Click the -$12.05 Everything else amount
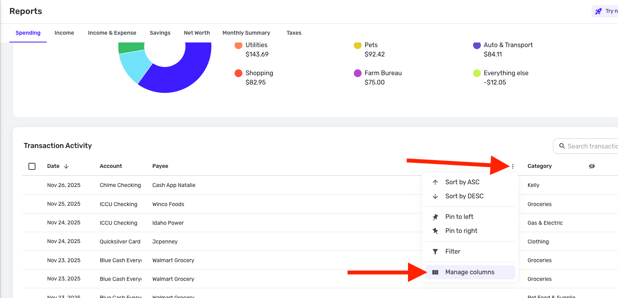The height and width of the screenshot is (298, 618). (495, 83)
